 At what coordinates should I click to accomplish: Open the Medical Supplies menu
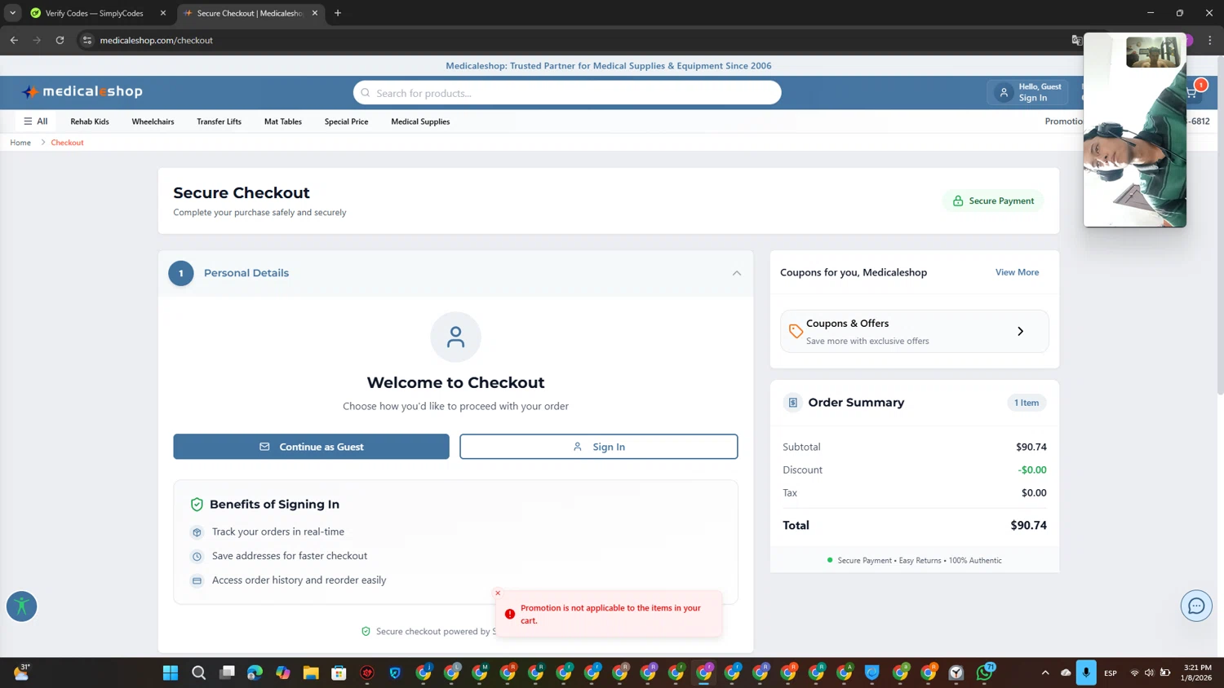pos(420,121)
